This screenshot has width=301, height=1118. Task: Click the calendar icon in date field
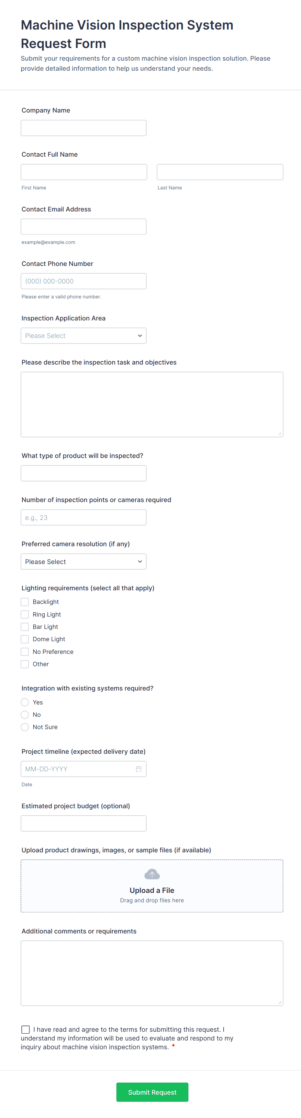click(139, 769)
